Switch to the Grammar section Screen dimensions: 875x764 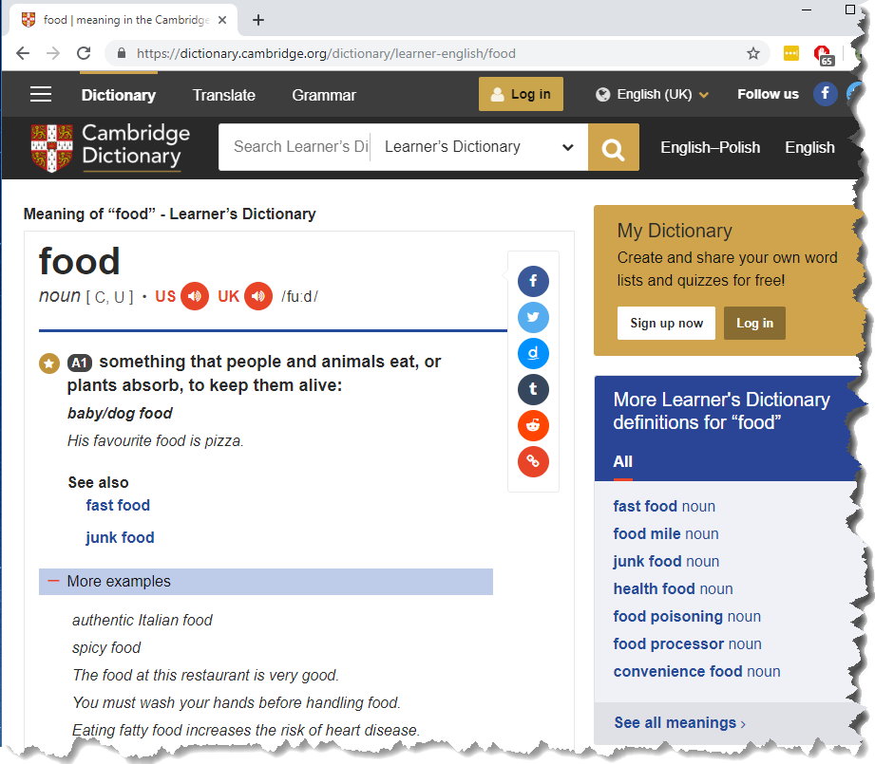(x=324, y=95)
